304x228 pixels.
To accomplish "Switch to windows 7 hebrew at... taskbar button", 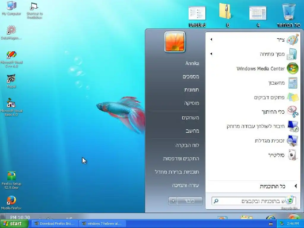I will [103, 224].
